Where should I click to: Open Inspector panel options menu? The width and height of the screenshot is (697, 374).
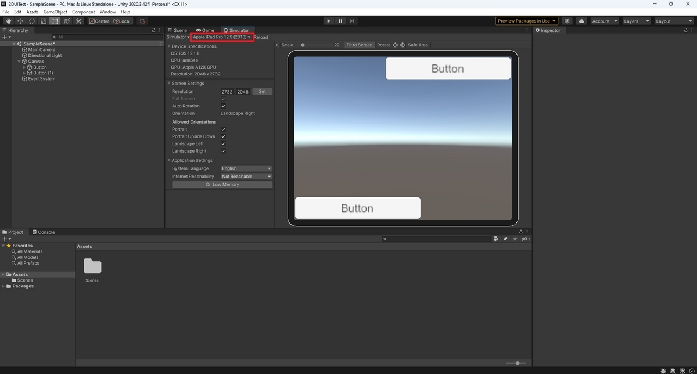point(692,30)
